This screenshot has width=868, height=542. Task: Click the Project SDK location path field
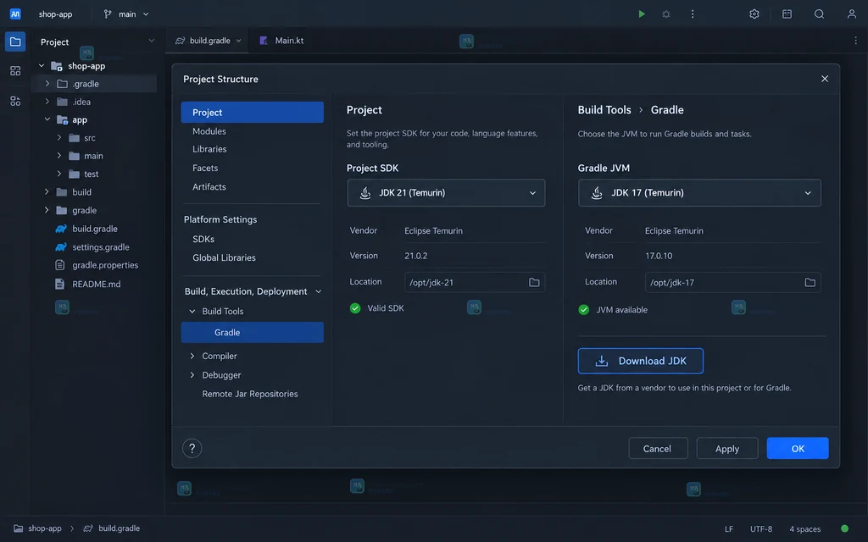click(x=475, y=283)
